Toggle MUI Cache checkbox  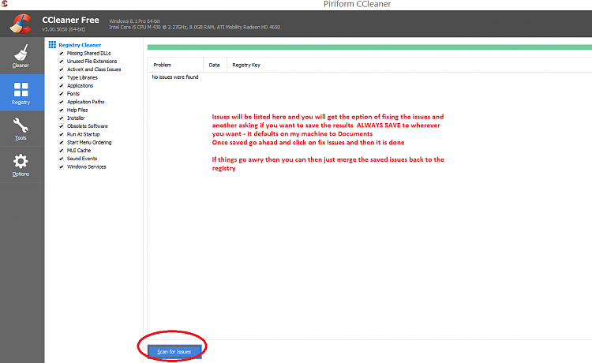(x=61, y=151)
